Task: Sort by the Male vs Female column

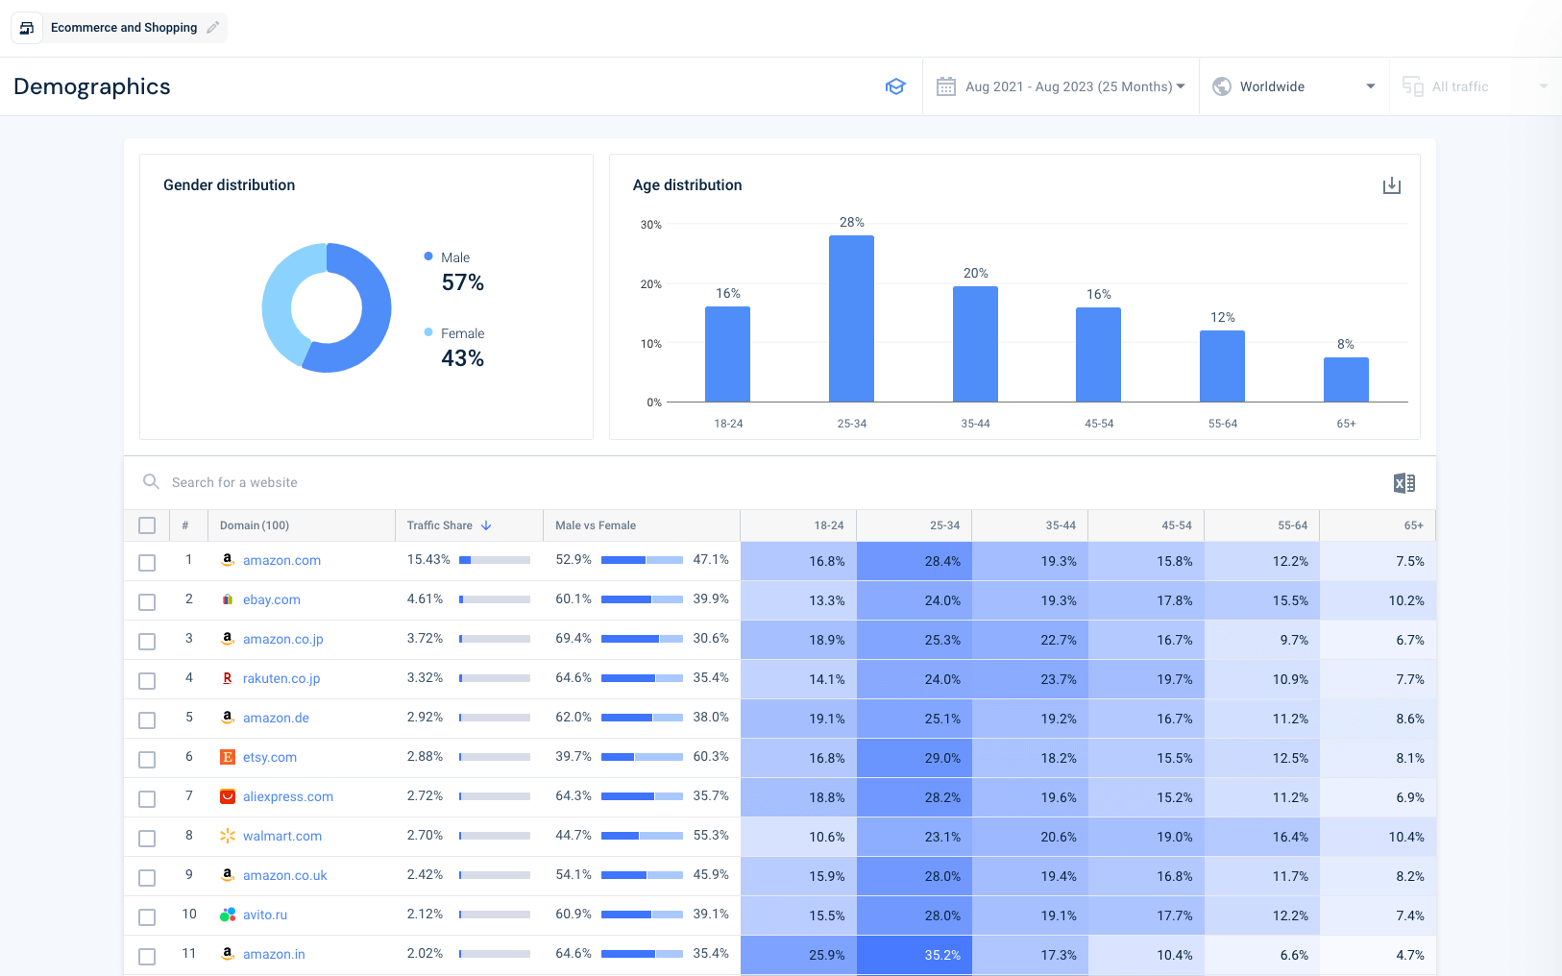Action: pos(596,525)
